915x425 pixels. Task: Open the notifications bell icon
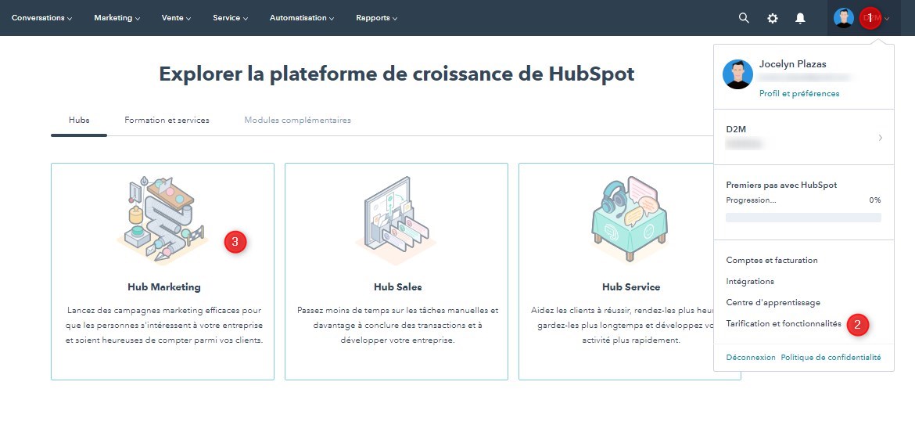[x=801, y=18]
